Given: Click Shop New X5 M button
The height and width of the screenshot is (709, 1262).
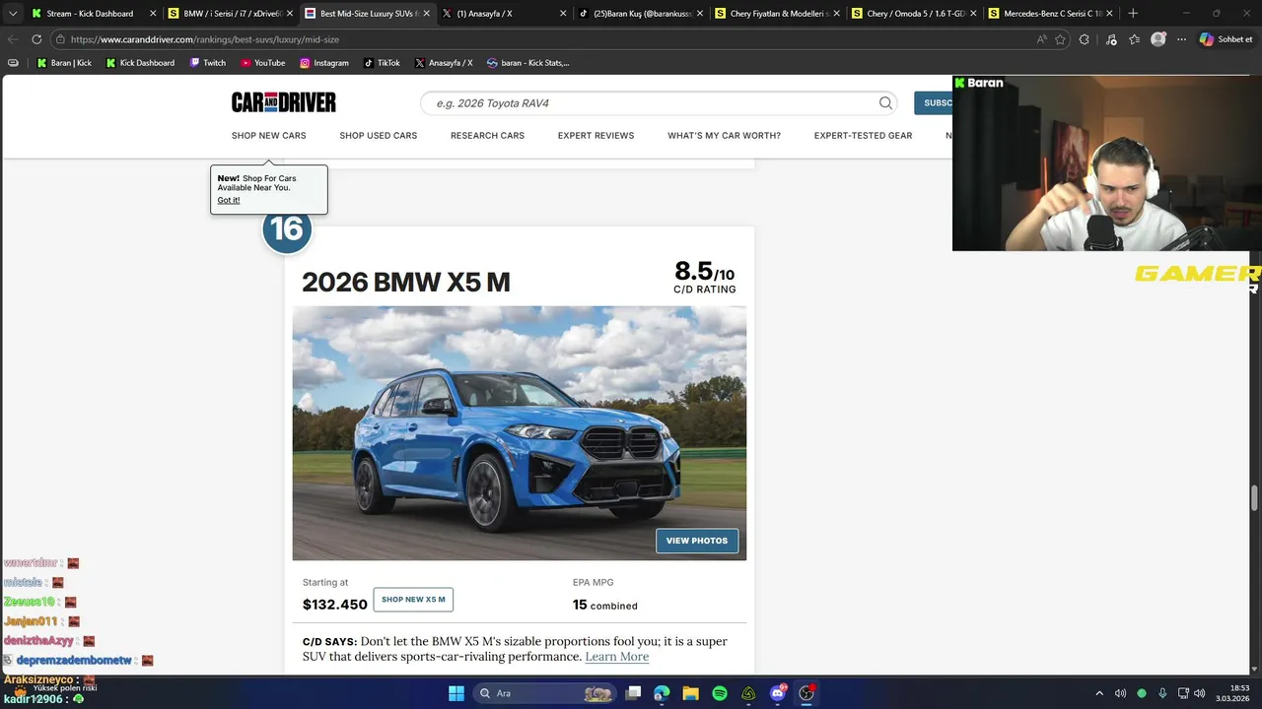Looking at the screenshot, I should 413,600.
